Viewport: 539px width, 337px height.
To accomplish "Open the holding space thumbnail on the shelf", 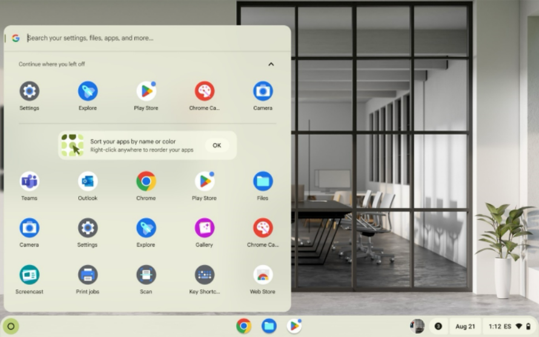I will [417, 326].
